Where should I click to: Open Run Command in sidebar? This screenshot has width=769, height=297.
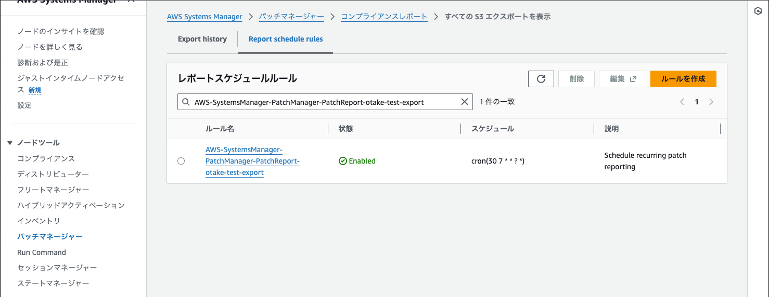(42, 252)
